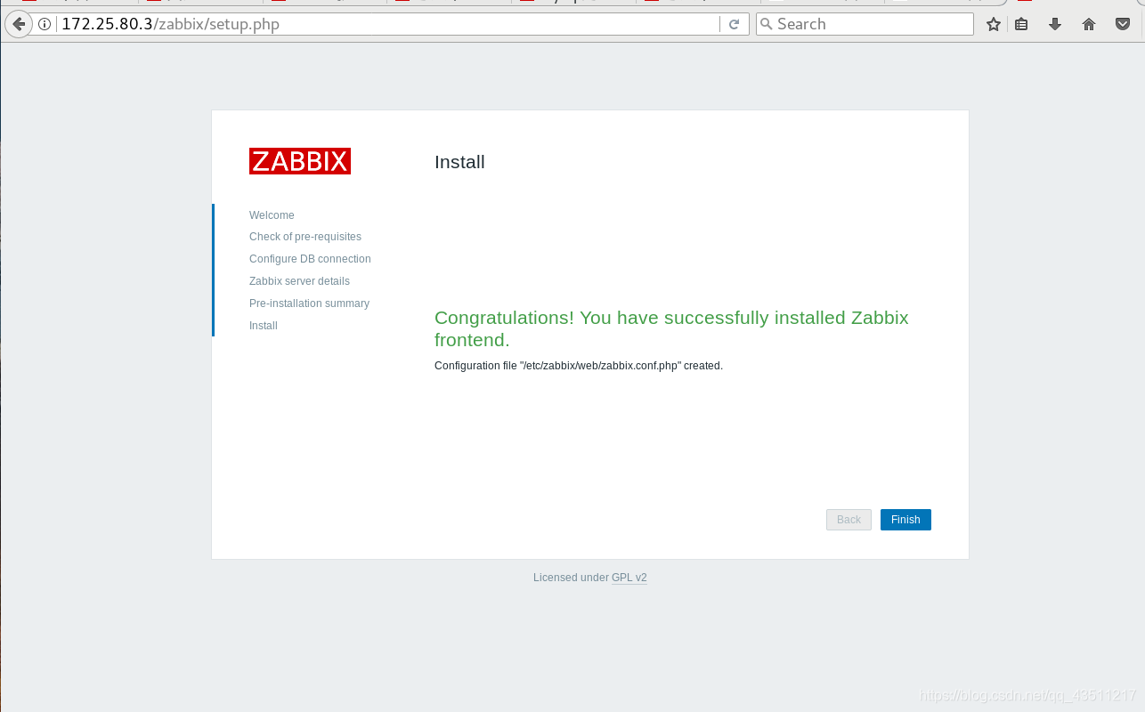The height and width of the screenshot is (712, 1145).
Task: Click the configuration file created text
Action: [579, 366]
